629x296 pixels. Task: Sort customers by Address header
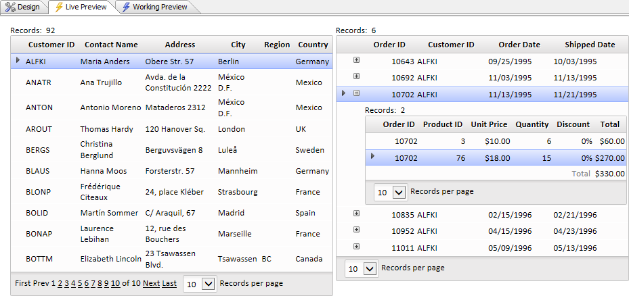pyautogui.click(x=180, y=45)
